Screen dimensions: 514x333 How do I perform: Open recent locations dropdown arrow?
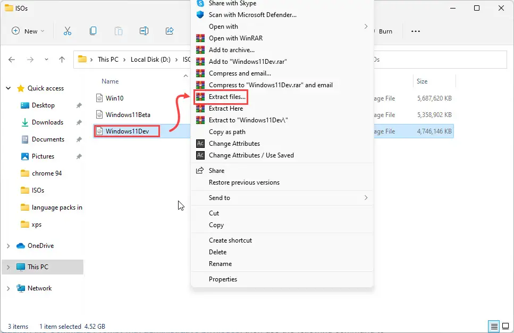pyautogui.click(x=46, y=60)
